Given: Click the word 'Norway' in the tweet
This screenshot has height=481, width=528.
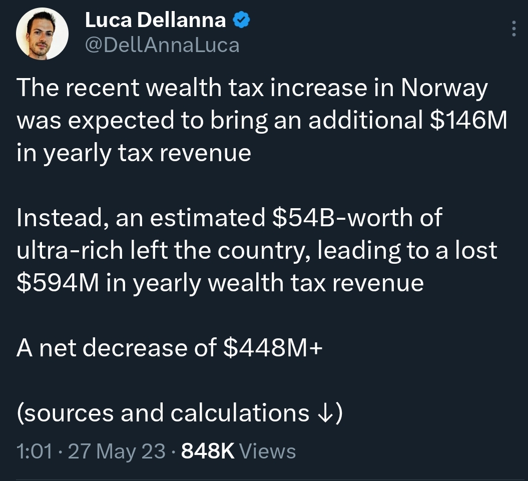Looking at the screenshot, I should tap(444, 89).
